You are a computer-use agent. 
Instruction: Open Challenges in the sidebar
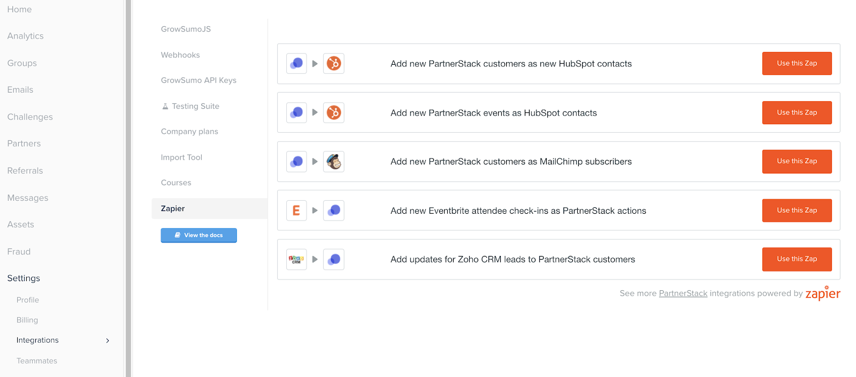click(x=30, y=117)
